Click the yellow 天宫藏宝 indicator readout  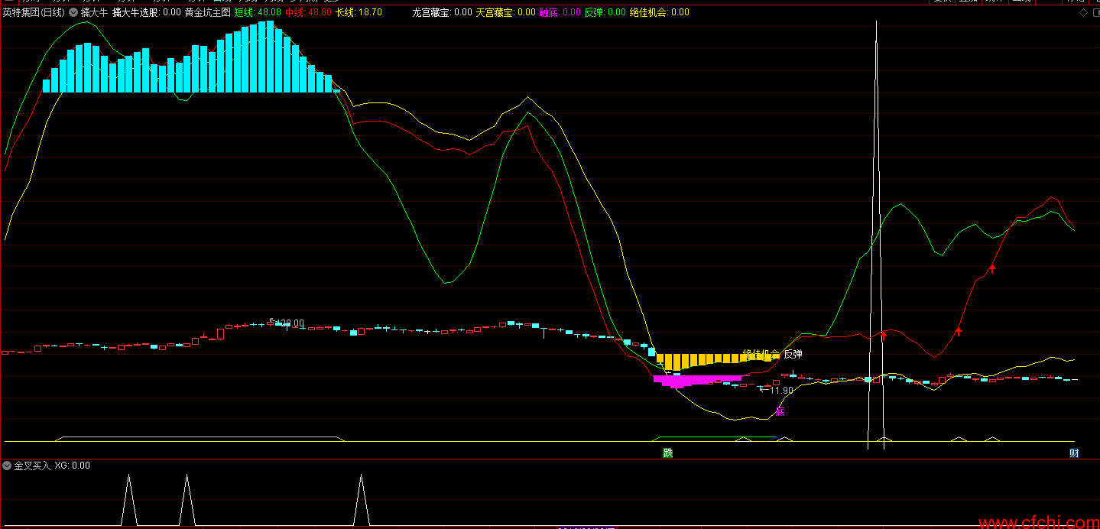pos(505,12)
